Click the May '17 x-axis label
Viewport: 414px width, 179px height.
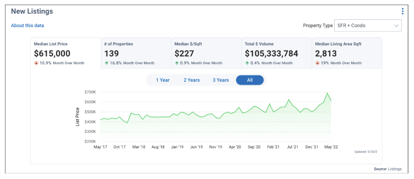click(x=100, y=147)
